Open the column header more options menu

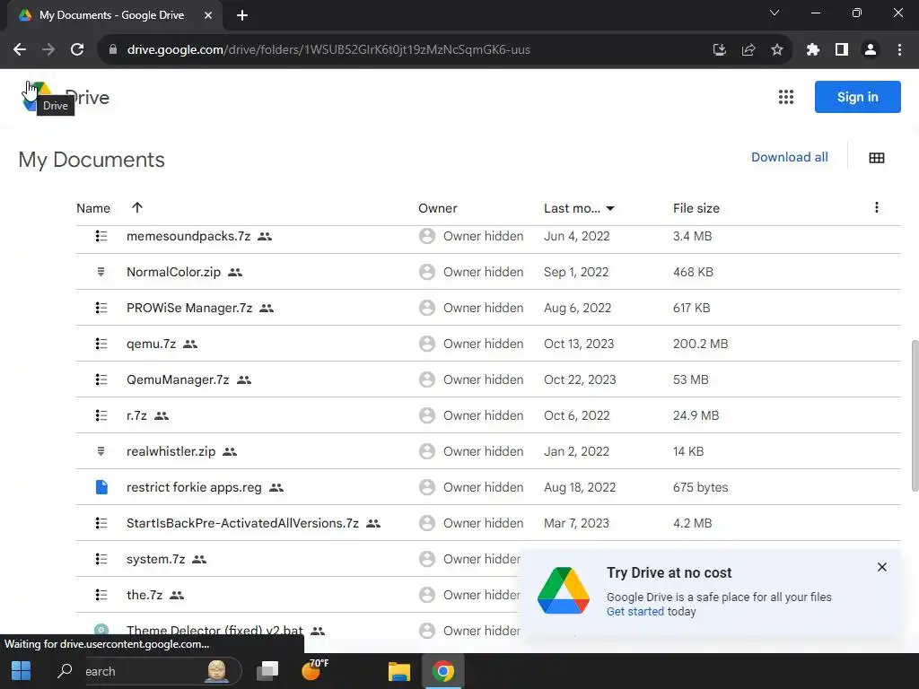pos(876,207)
